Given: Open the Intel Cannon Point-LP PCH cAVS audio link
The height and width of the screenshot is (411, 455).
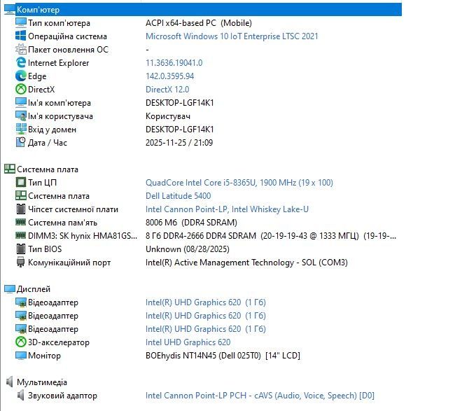Looking at the screenshot, I should [x=260, y=396].
